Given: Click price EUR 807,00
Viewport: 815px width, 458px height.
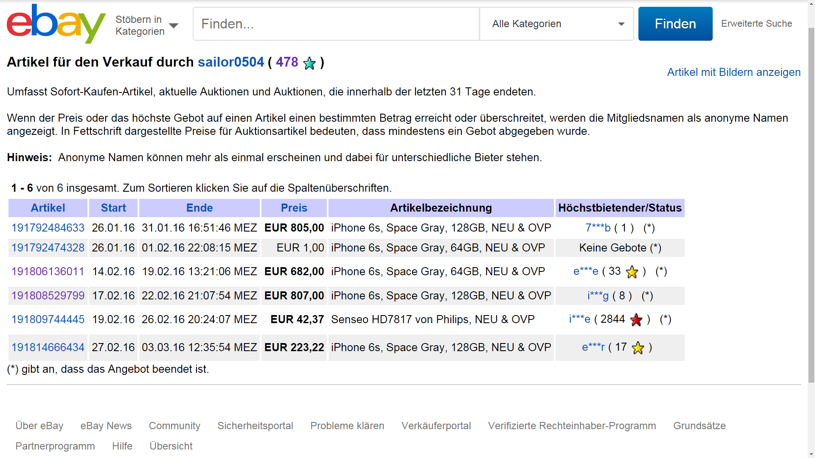Looking at the screenshot, I should (294, 296).
